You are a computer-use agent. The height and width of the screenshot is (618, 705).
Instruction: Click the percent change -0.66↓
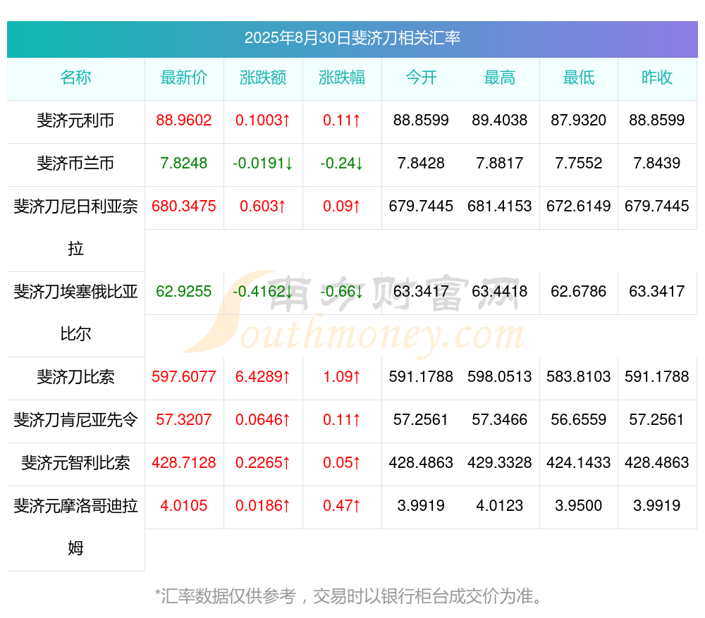[x=342, y=291]
